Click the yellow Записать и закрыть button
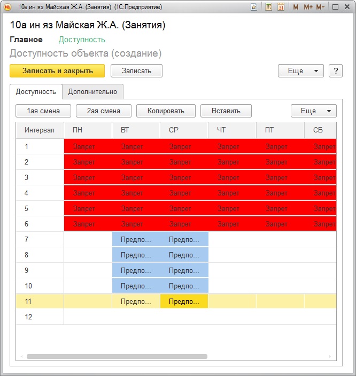 click(x=57, y=70)
